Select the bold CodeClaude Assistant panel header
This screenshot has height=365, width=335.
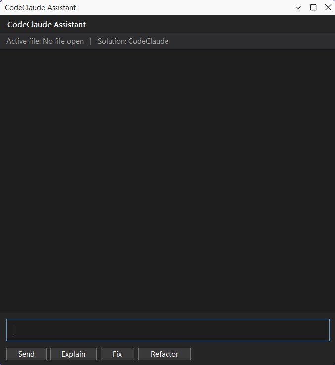(x=47, y=25)
